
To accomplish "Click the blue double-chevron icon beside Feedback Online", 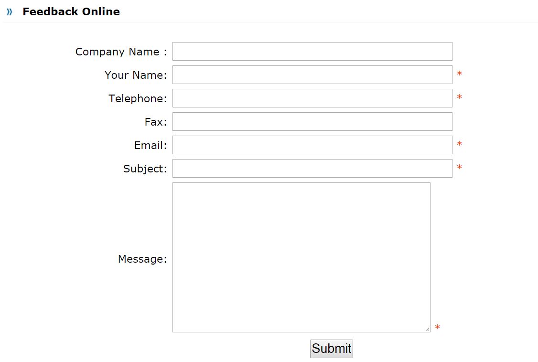I will pyautogui.click(x=10, y=11).
